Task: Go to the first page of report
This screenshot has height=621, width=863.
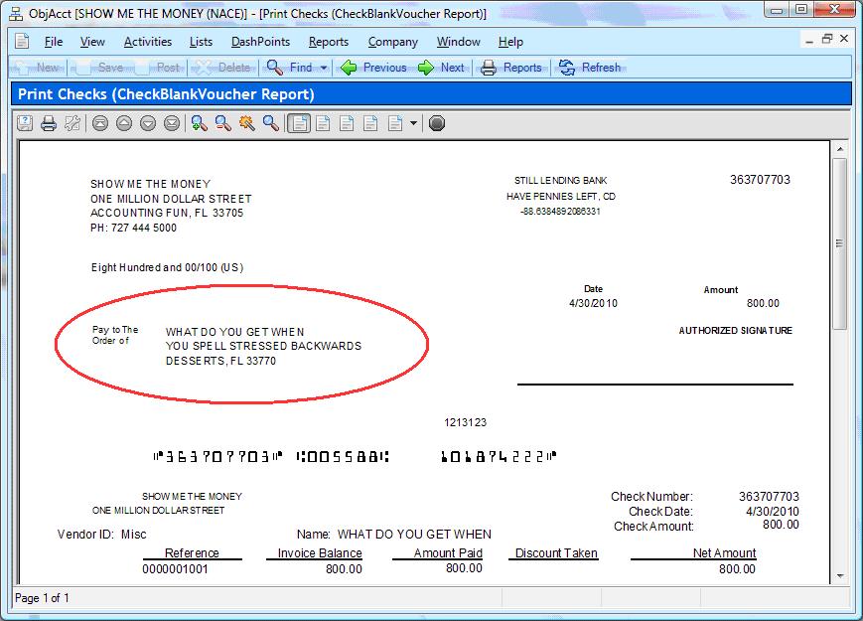Action: (x=99, y=123)
